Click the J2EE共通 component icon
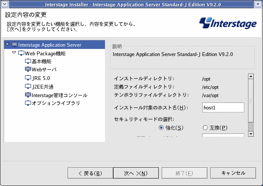The width and height of the screenshot is (263, 186). point(28,87)
